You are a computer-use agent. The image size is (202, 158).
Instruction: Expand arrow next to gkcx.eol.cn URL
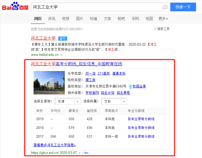coord(80,153)
